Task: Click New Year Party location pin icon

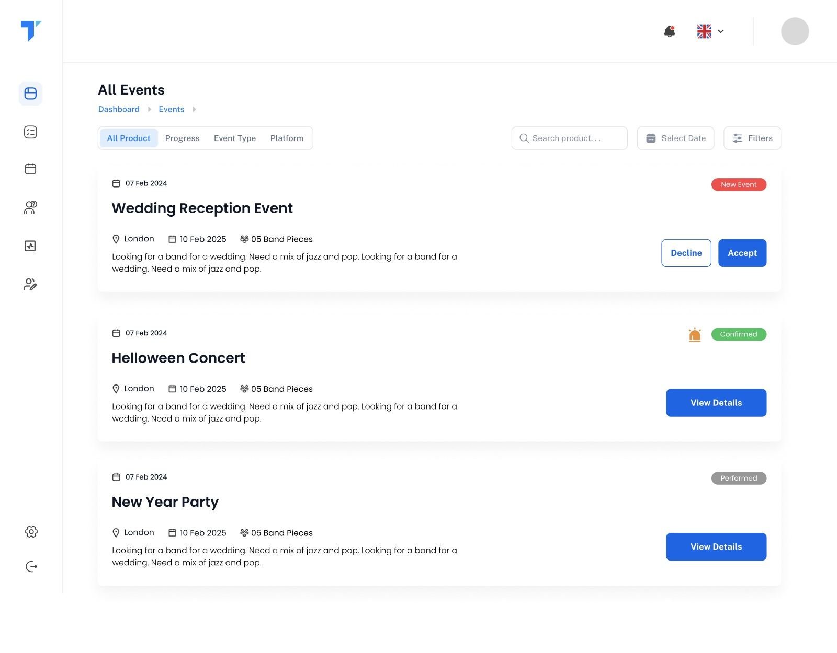Action: tap(116, 533)
